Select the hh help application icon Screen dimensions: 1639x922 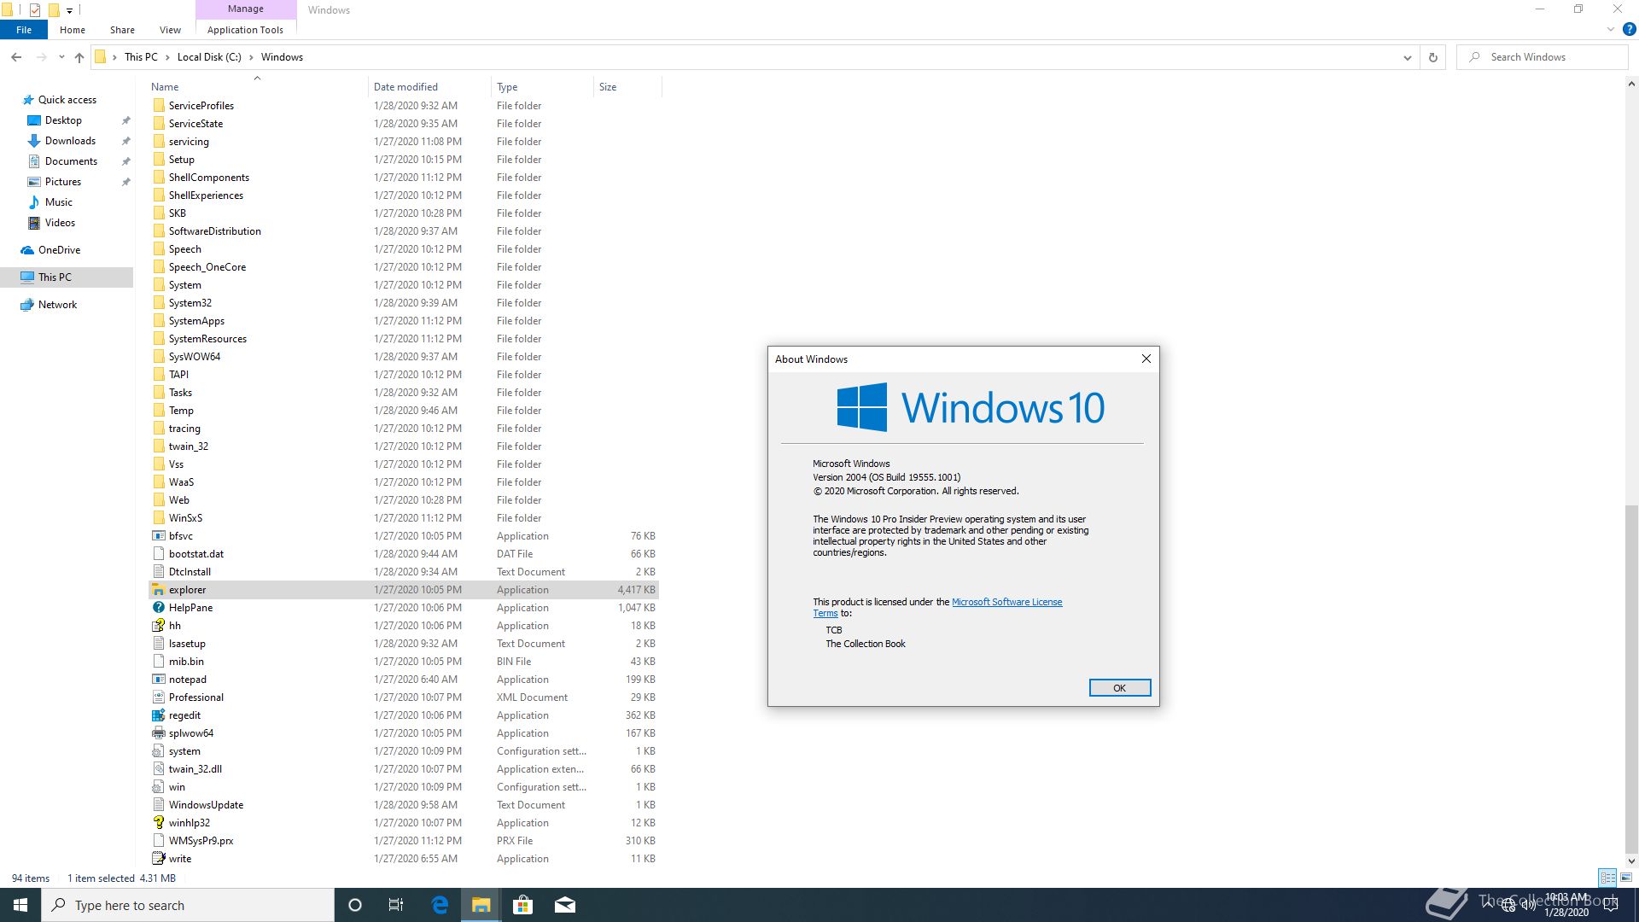158,626
